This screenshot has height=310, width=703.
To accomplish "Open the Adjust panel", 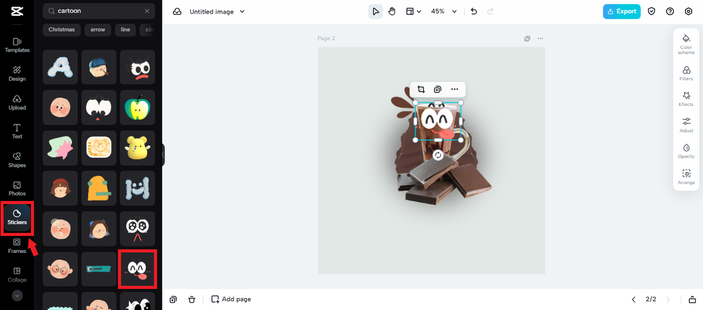I will [686, 125].
